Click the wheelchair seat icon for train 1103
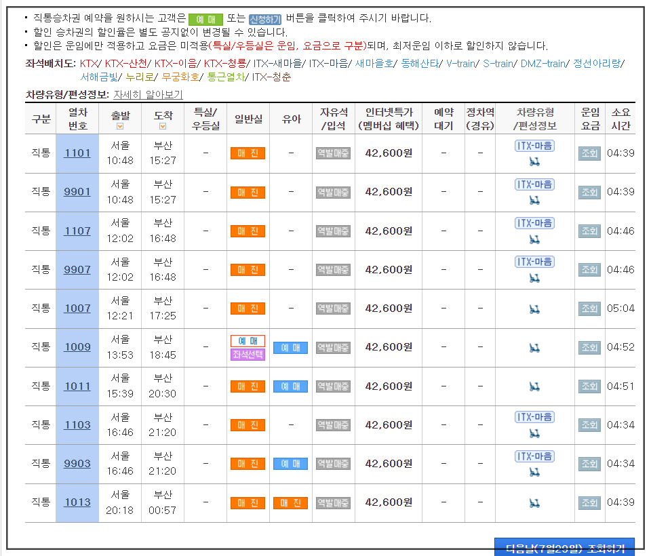This screenshot has height=556, width=651. 534,433
